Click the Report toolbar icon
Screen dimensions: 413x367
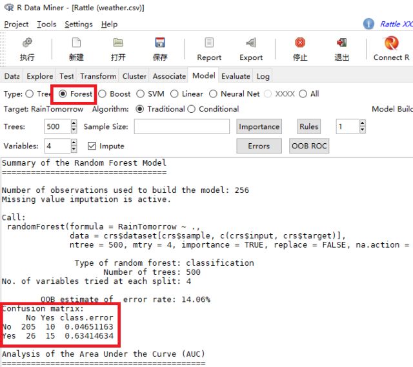coord(209,43)
